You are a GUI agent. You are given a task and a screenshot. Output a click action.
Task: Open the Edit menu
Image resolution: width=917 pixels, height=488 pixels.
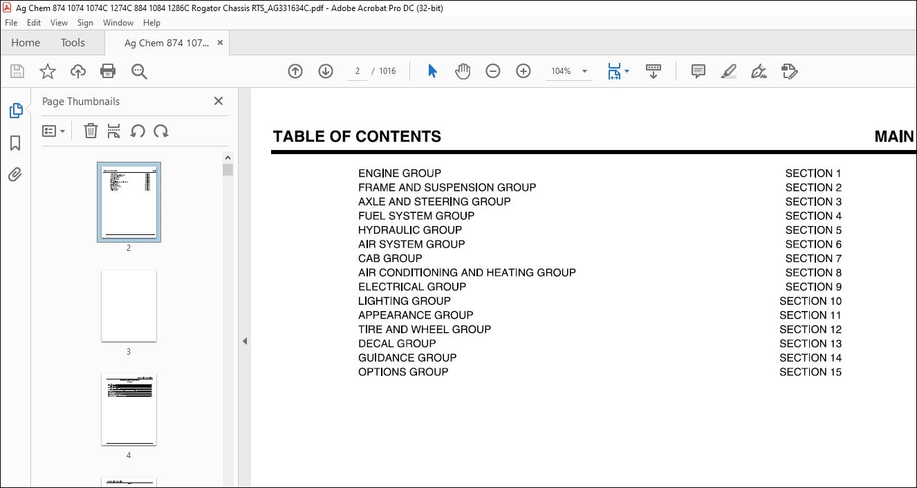(34, 23)
